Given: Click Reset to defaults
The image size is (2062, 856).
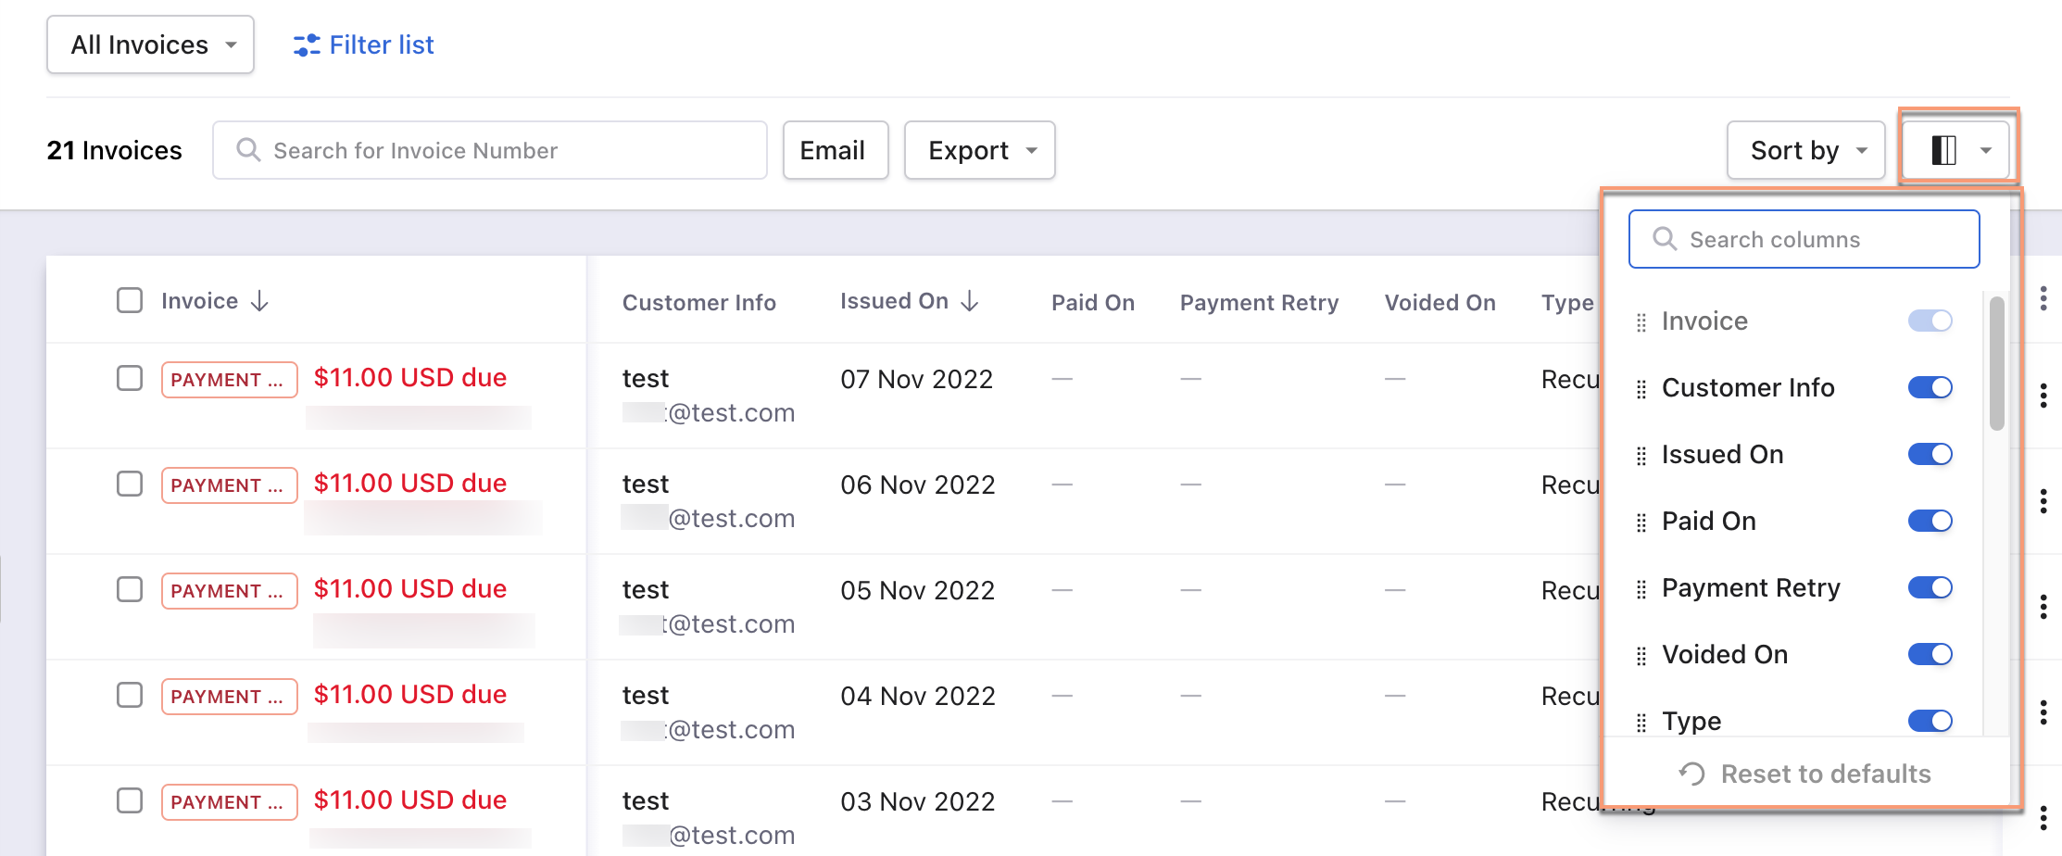Looking at the screenshot, I should click(1804, 774).
